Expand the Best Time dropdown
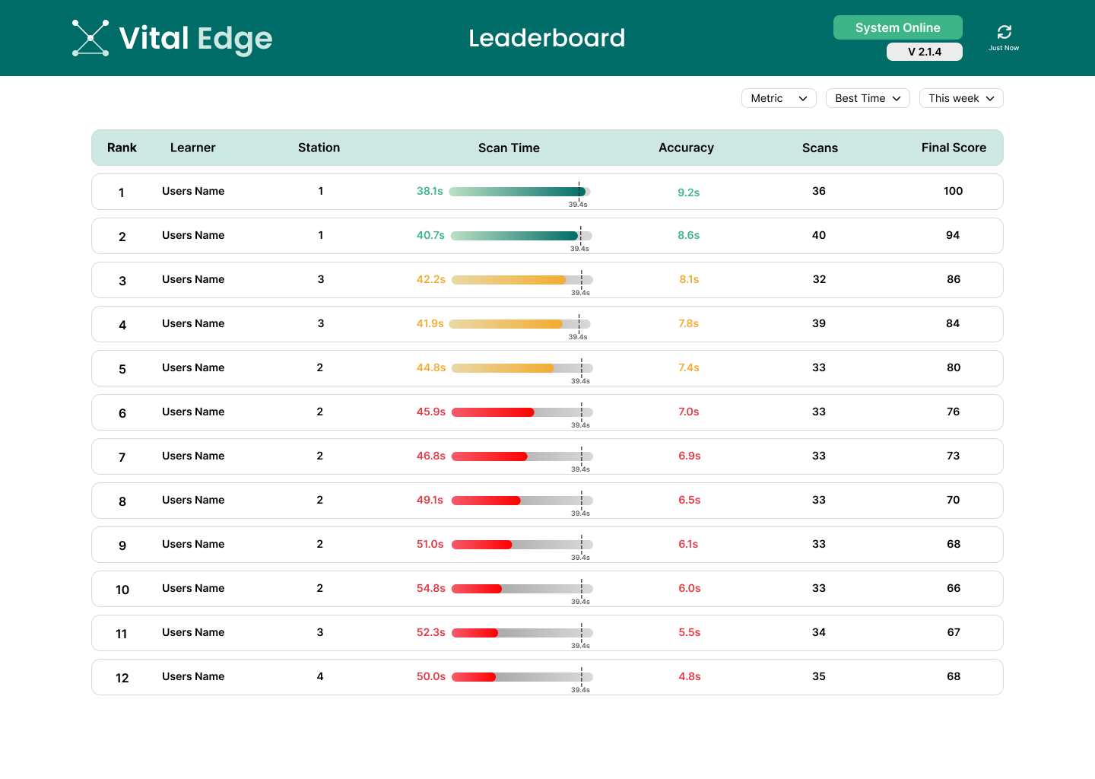Viewport: 1095px width, 779px height. click(x=868, y=98)
